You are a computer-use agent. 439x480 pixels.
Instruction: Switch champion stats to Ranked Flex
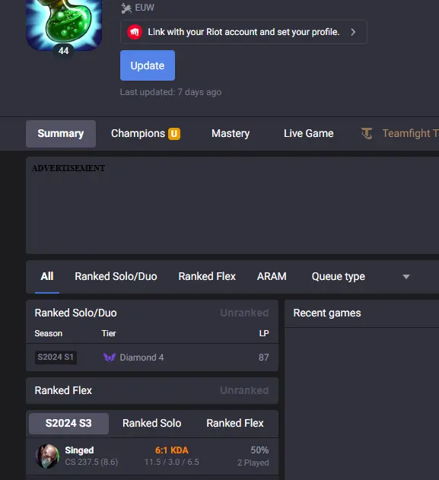click(235, 423)
